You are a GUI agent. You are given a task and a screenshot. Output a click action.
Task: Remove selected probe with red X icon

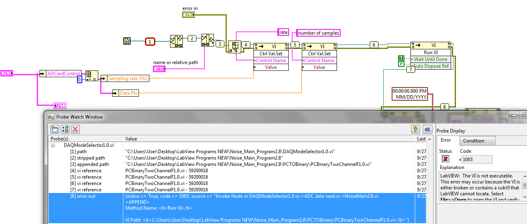75,129
